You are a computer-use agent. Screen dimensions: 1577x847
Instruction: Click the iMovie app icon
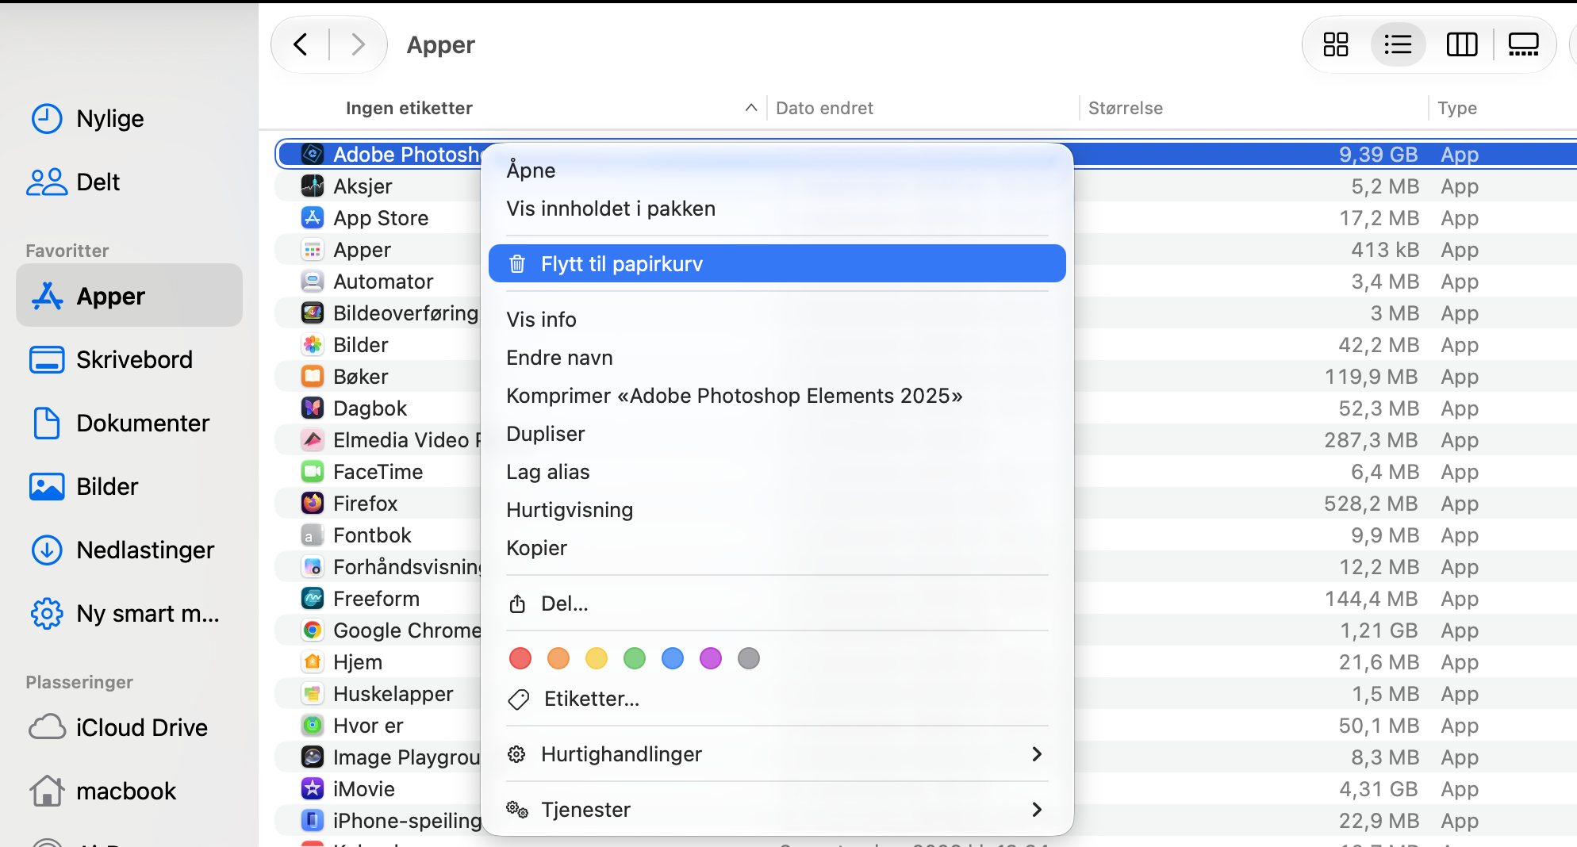click(x=313, y=789)
